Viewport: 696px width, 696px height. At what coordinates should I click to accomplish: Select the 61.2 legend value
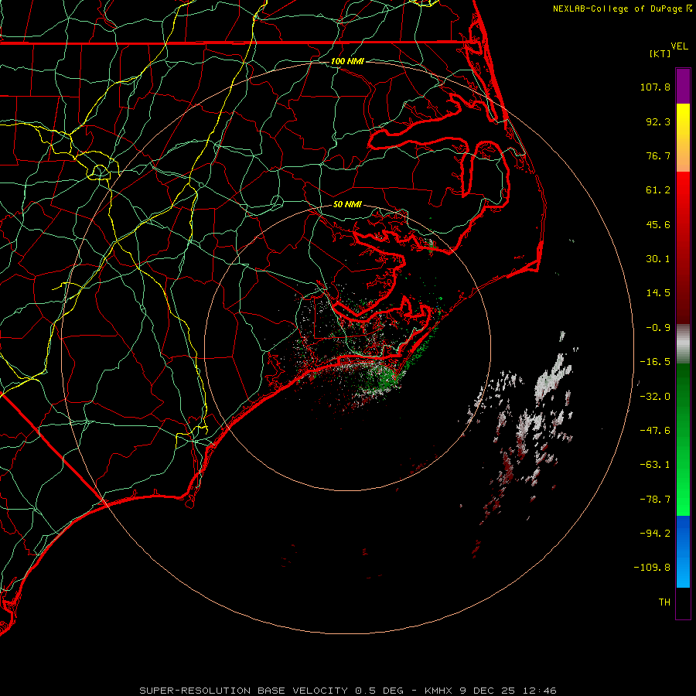click(x=658, y=190)
